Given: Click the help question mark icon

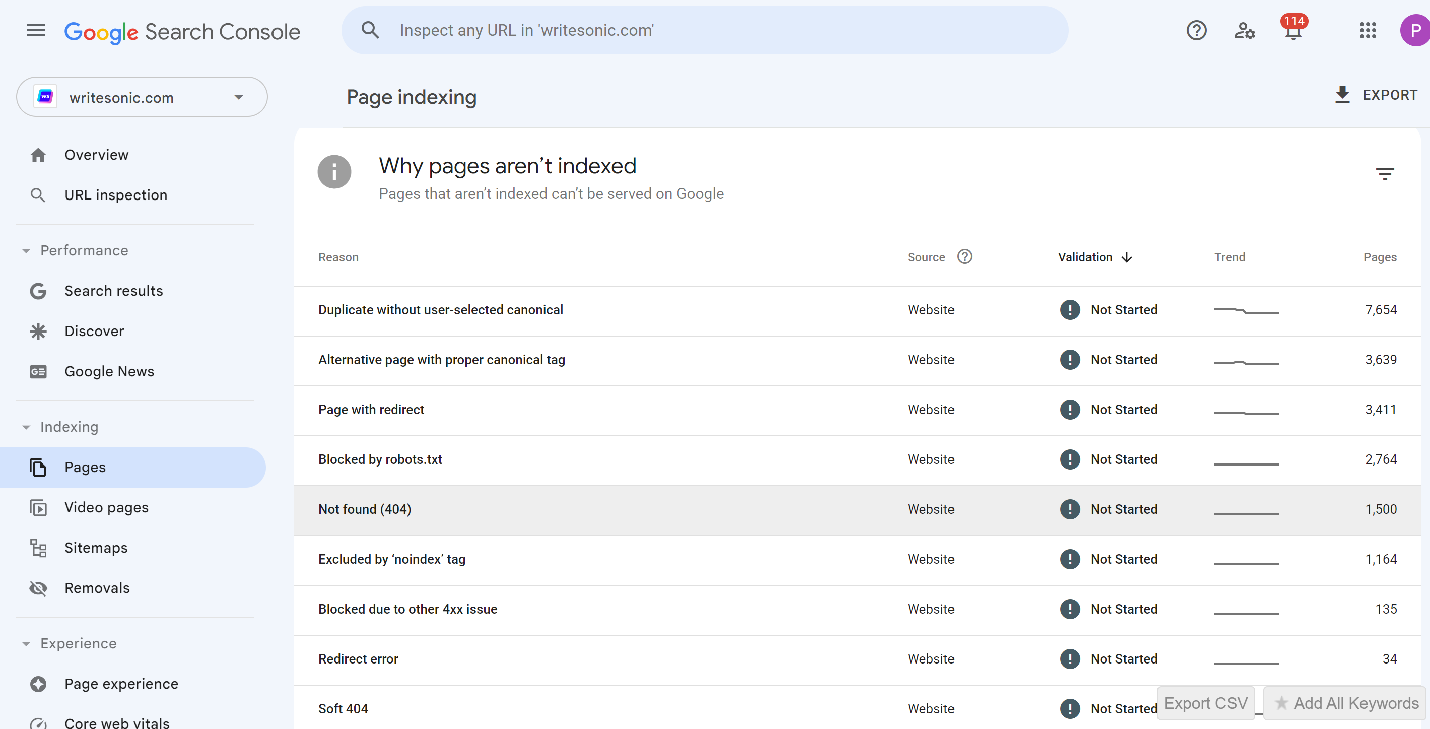Looking at the screenshot, I should 1196,31.
